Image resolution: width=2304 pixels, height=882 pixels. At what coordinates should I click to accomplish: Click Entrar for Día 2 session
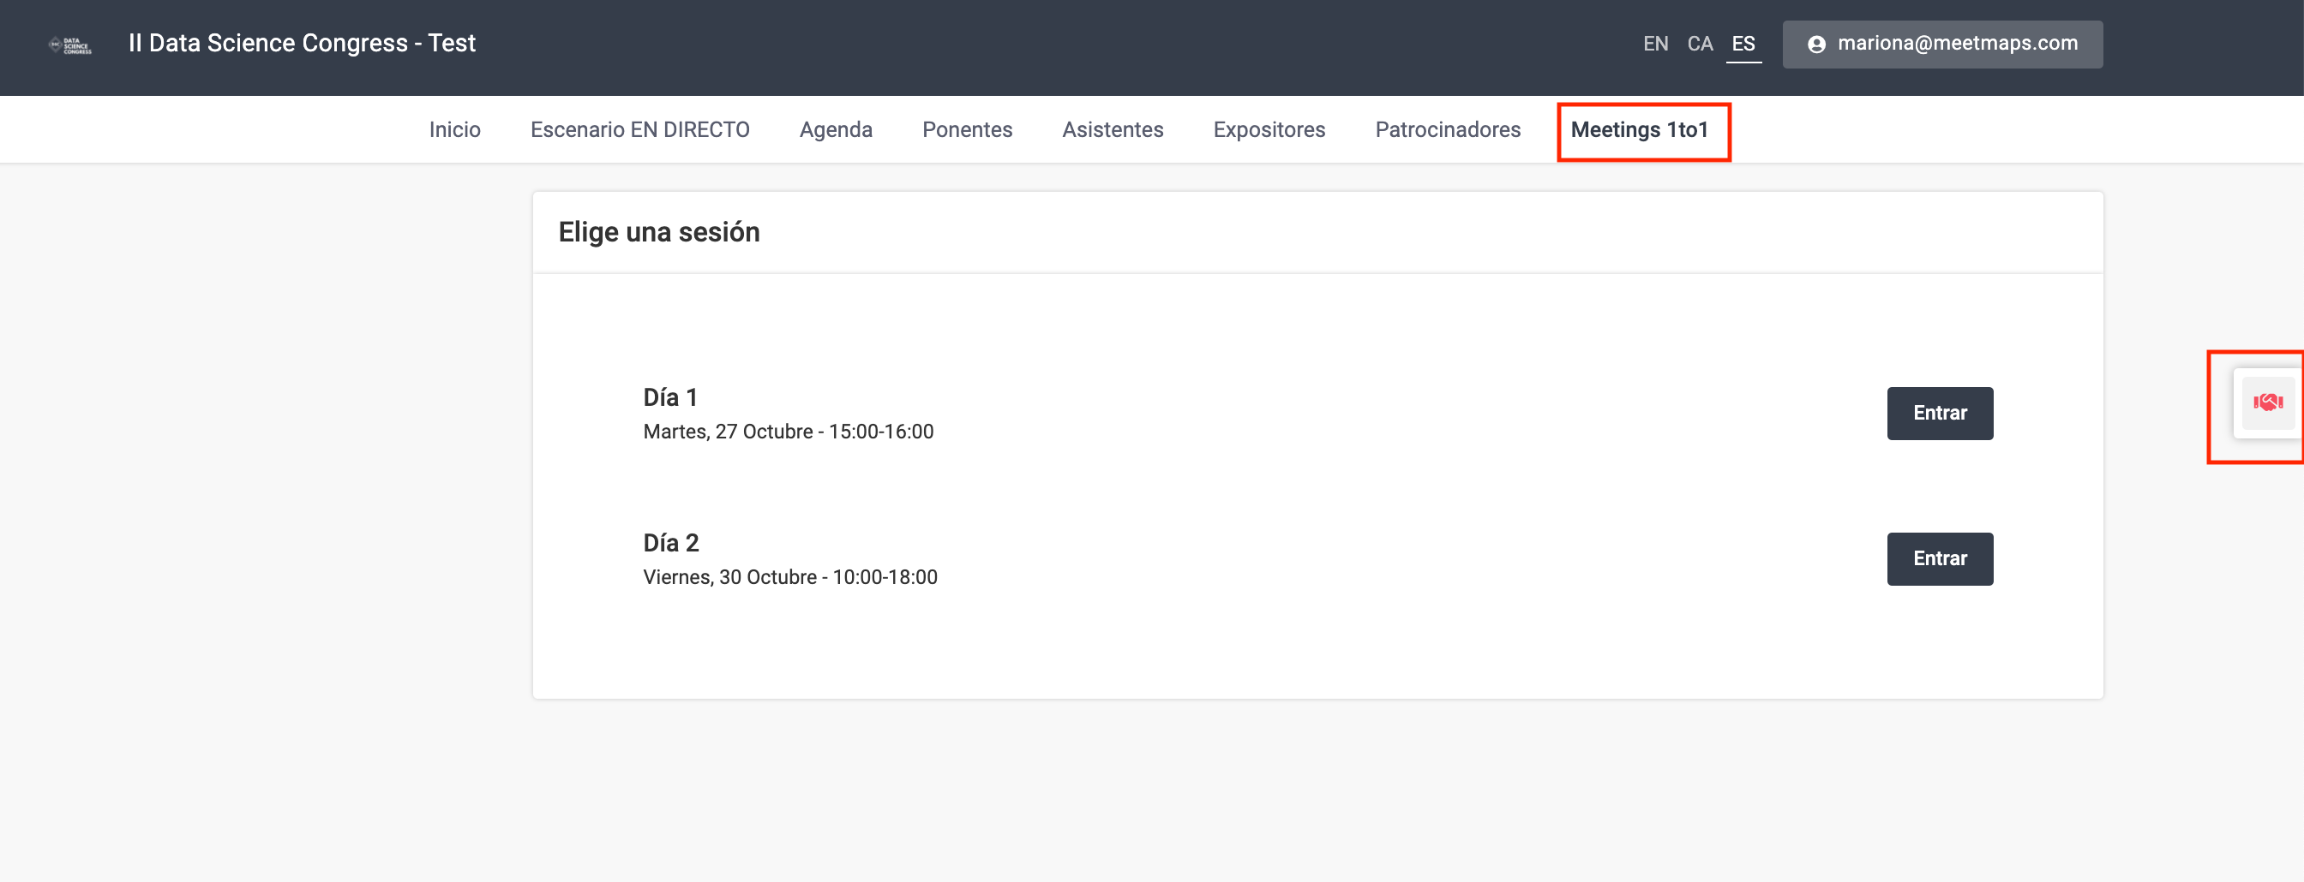(1939, 558)
